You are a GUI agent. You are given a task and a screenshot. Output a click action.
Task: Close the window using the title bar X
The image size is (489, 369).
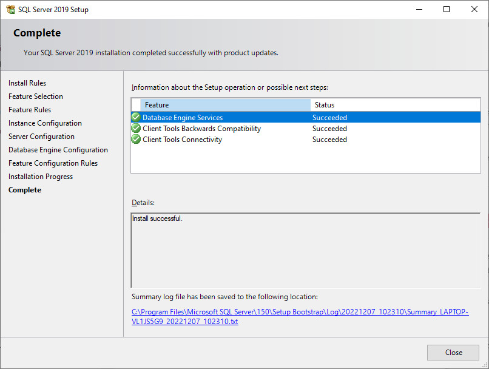coord(474,9)
